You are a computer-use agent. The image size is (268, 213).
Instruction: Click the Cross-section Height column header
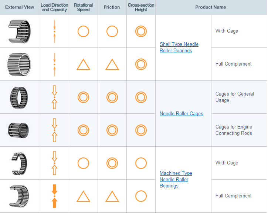click(x=141, y=7)
